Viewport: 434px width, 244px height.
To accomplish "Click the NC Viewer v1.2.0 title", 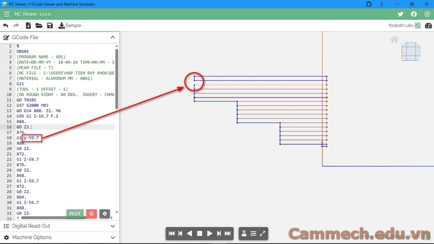I will 33,14.
